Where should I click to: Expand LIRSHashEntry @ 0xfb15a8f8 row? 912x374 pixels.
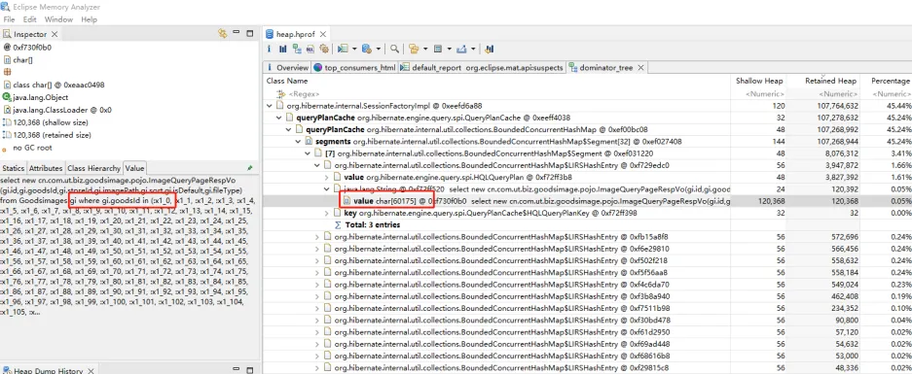pos(317,237)
